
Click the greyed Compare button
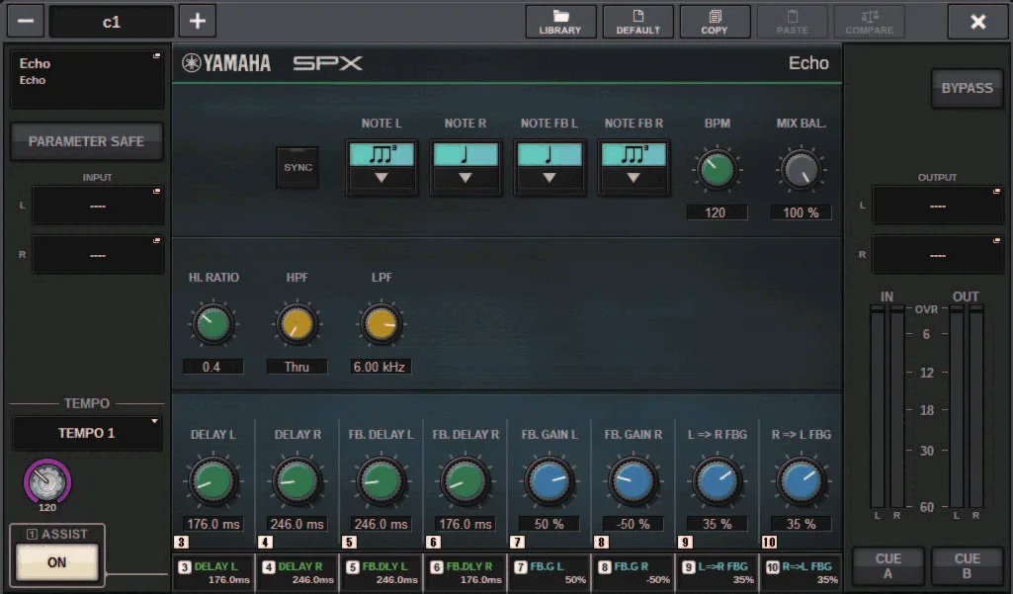(870, 22)
